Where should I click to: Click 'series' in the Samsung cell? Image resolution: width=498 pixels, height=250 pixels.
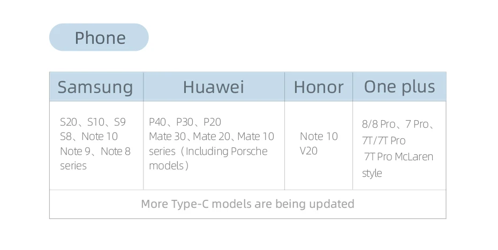(x=73, y=166)
